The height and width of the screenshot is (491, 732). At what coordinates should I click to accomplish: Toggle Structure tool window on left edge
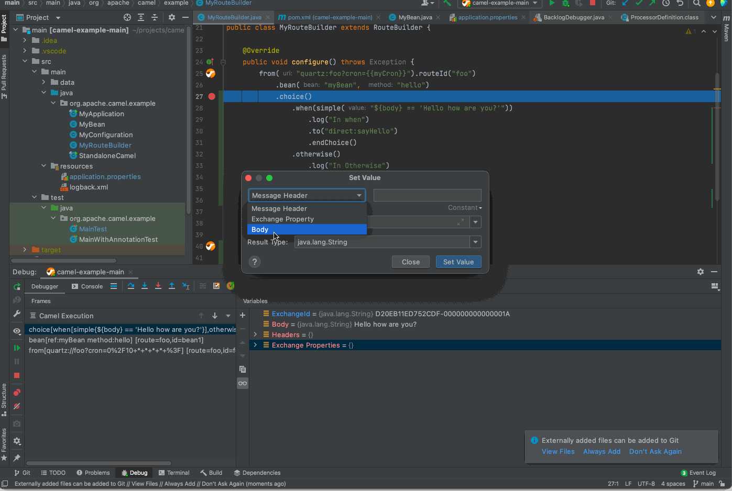[4, 400]
